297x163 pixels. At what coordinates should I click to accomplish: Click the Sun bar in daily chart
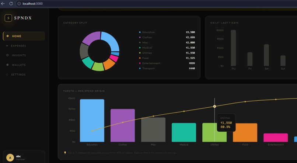point(283,60)
